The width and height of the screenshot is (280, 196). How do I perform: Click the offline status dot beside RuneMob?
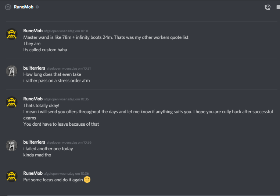37,7
